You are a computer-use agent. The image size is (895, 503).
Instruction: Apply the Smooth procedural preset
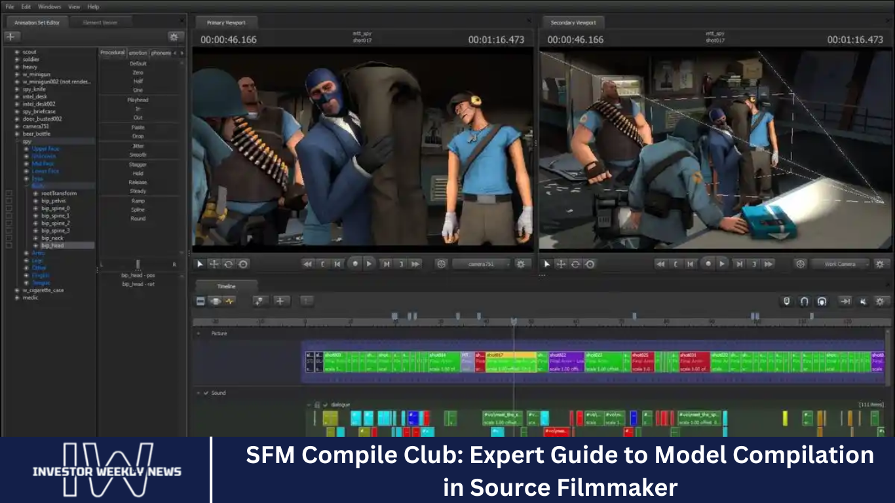(x=138, y=155)
